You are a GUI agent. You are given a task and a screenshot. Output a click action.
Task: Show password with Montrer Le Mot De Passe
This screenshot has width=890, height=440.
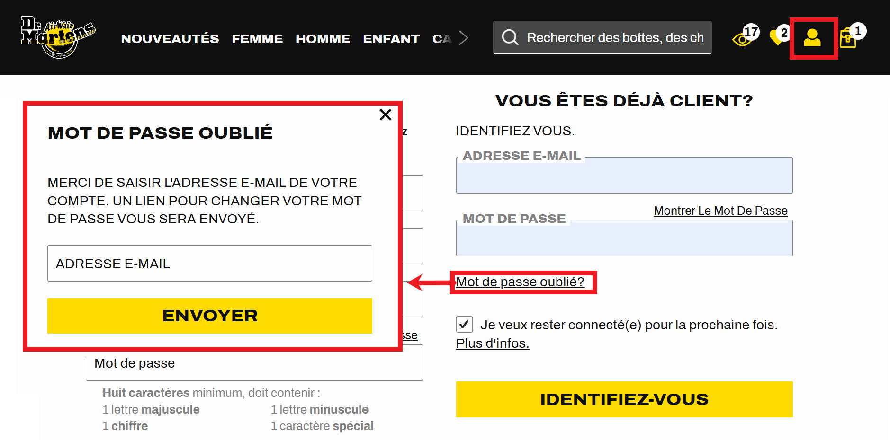(x=720, y=211)
